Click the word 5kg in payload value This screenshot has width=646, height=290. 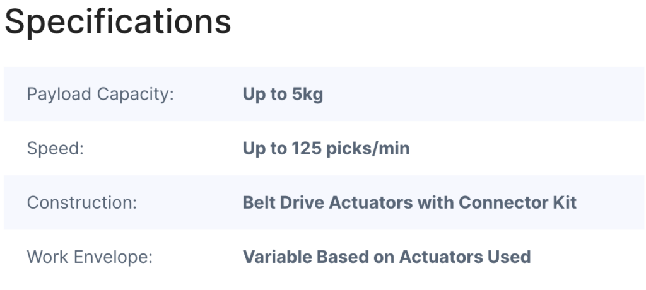pos(307,95)
